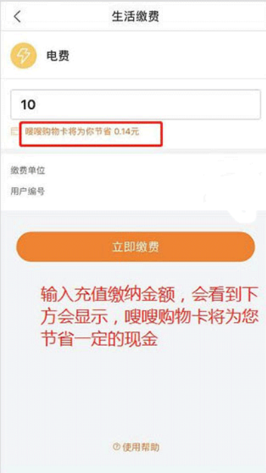Click the number 10 in the amount box
266x473 pixels.
click(28, 104)
